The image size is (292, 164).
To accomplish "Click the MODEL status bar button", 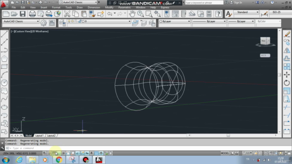I will point(225,153).
